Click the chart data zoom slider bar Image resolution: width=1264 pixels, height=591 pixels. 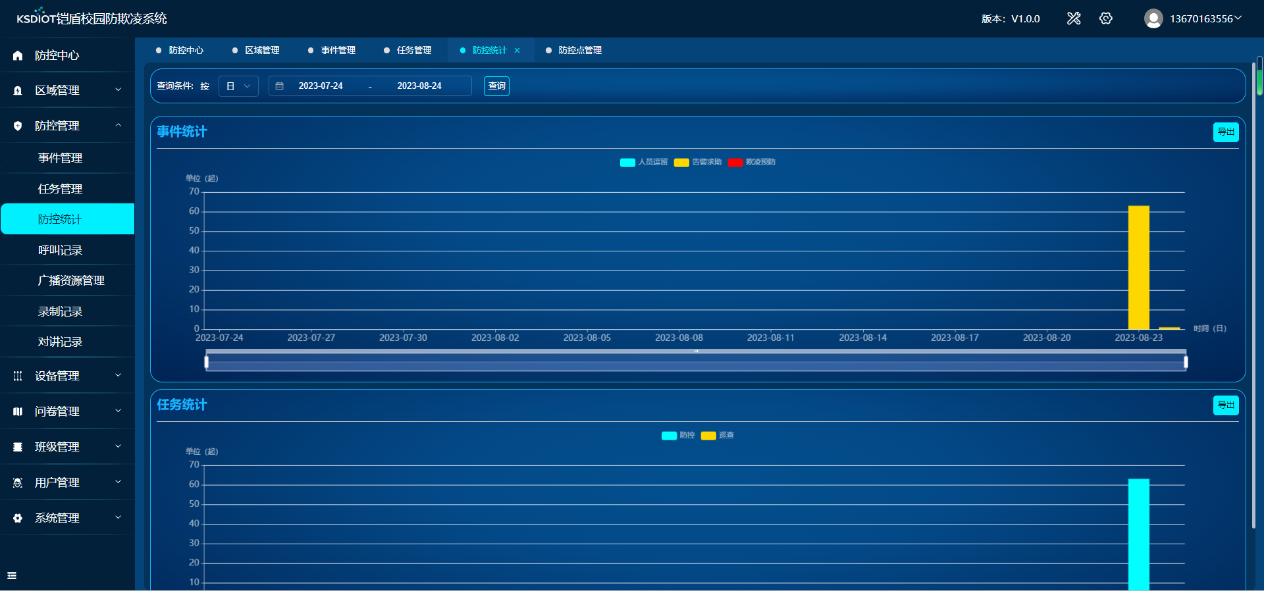point(696,361)
